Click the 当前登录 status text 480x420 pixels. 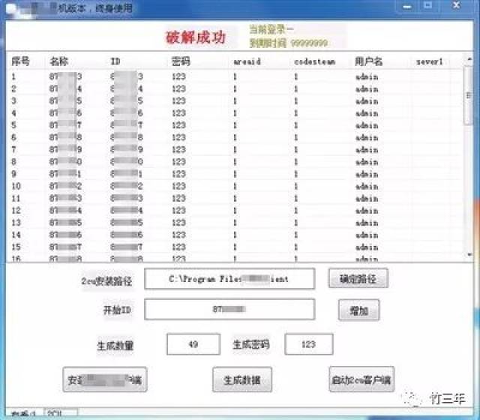(x=271, y=29)
